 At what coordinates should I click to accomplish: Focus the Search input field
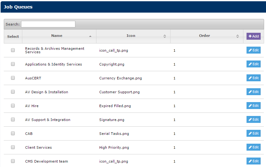[x=48, y=24]
